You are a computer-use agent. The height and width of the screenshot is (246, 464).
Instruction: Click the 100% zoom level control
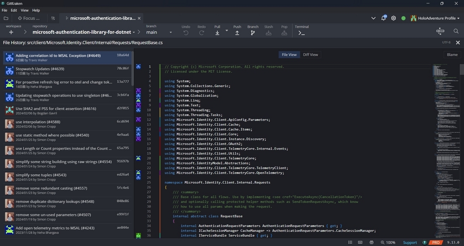pyautogui.click(x=387, y=243)
